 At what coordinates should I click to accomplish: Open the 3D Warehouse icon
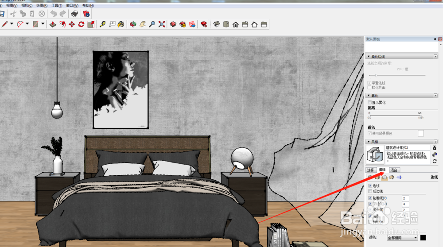pos(173,24)
